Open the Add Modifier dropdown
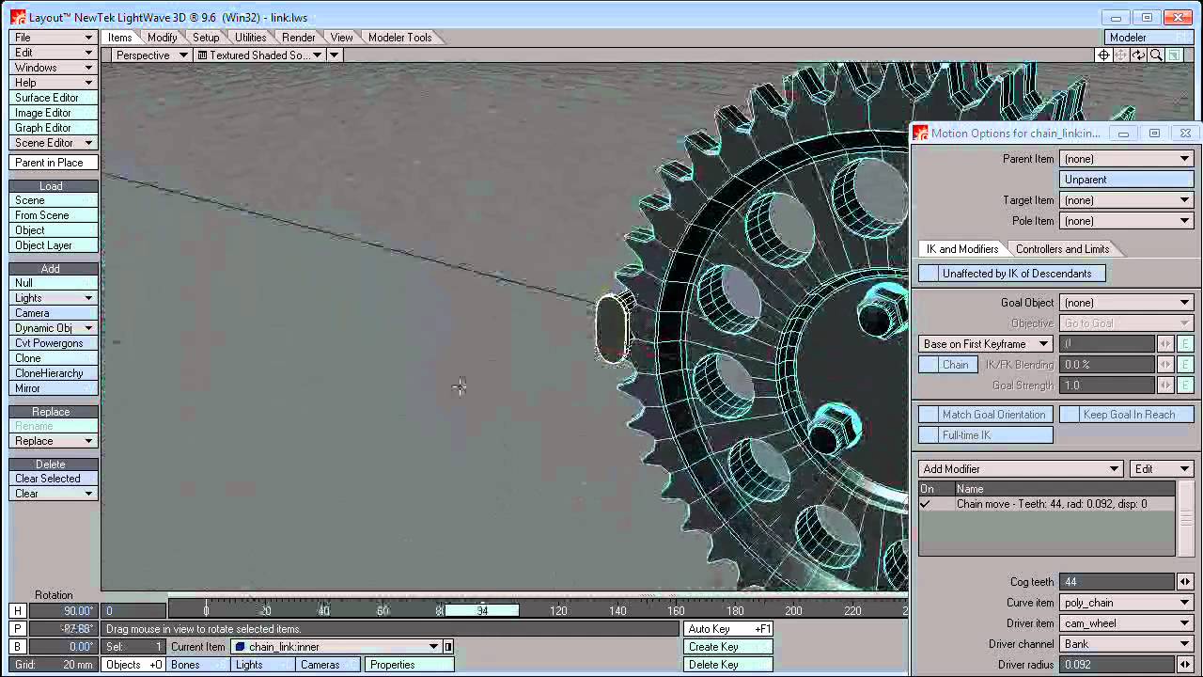The width and height of the screenshot is (1203, 677). [x=1021, y=469]
